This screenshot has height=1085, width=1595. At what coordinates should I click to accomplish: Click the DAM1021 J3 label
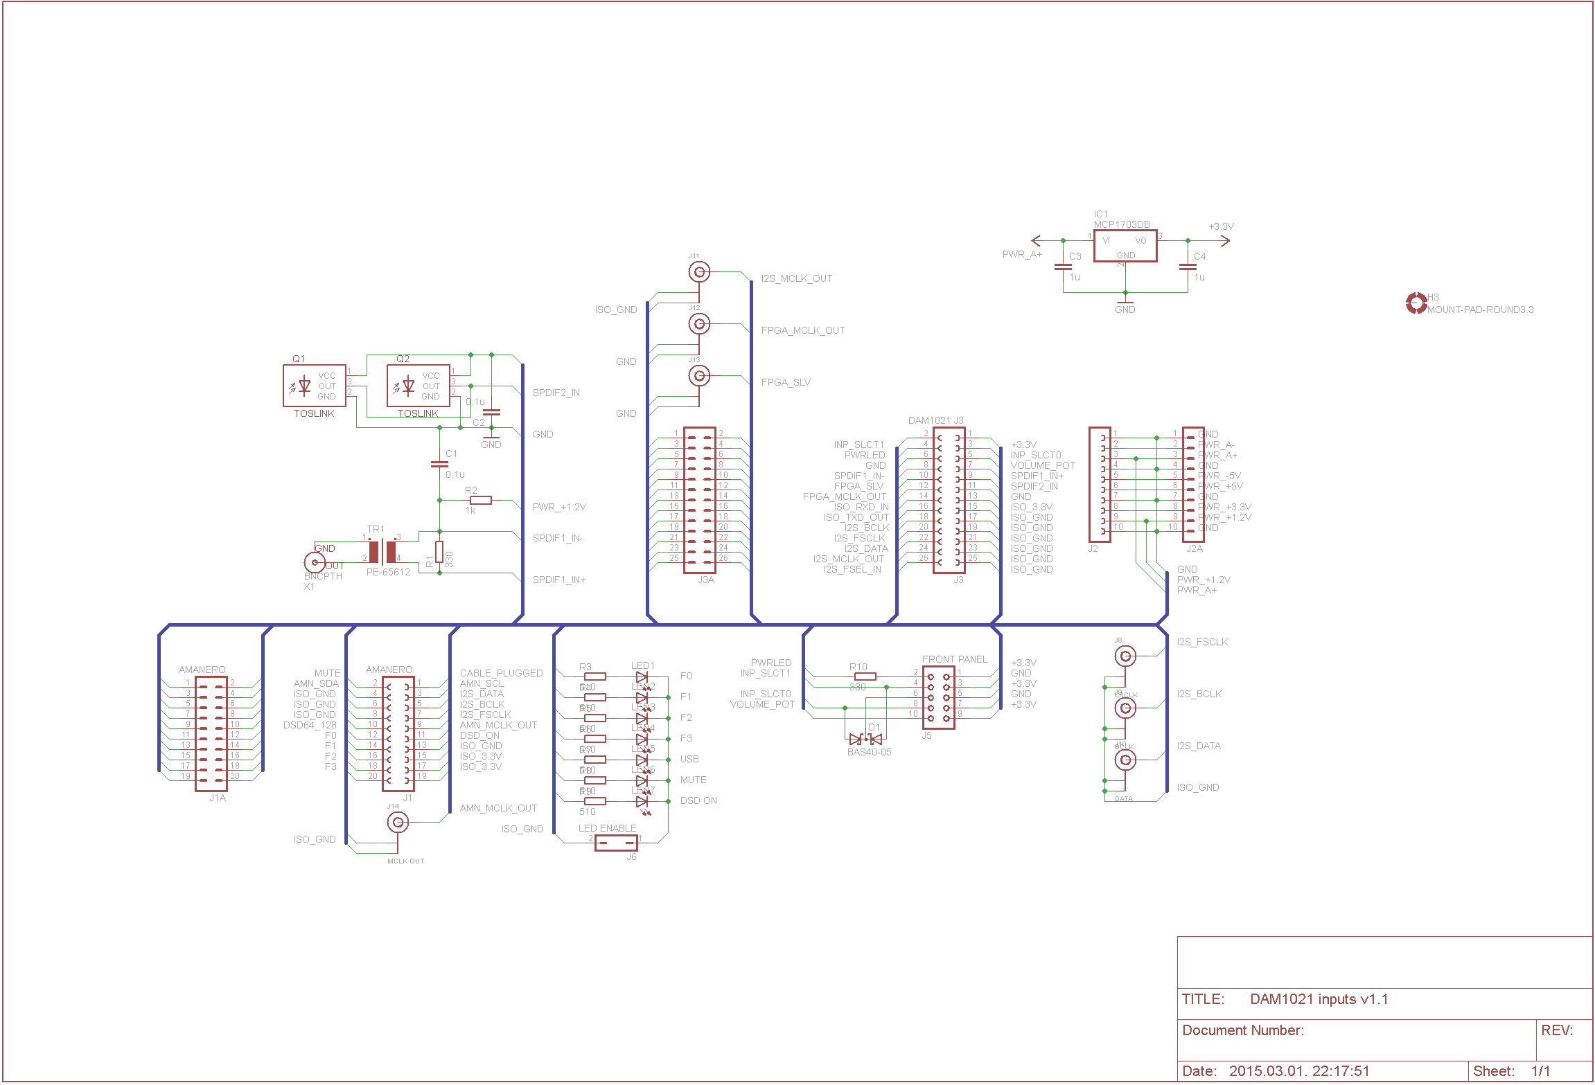(935, 420)
